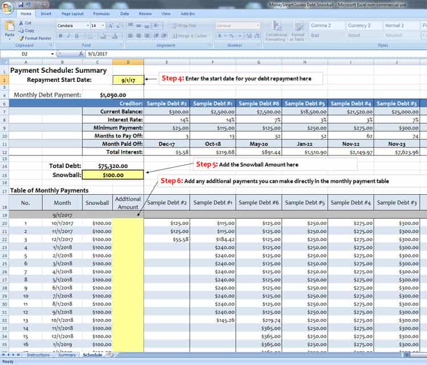Screen dimensions: 427x365
Task: Switch to Summary sheet tab
Action: (x=67, y=355)
